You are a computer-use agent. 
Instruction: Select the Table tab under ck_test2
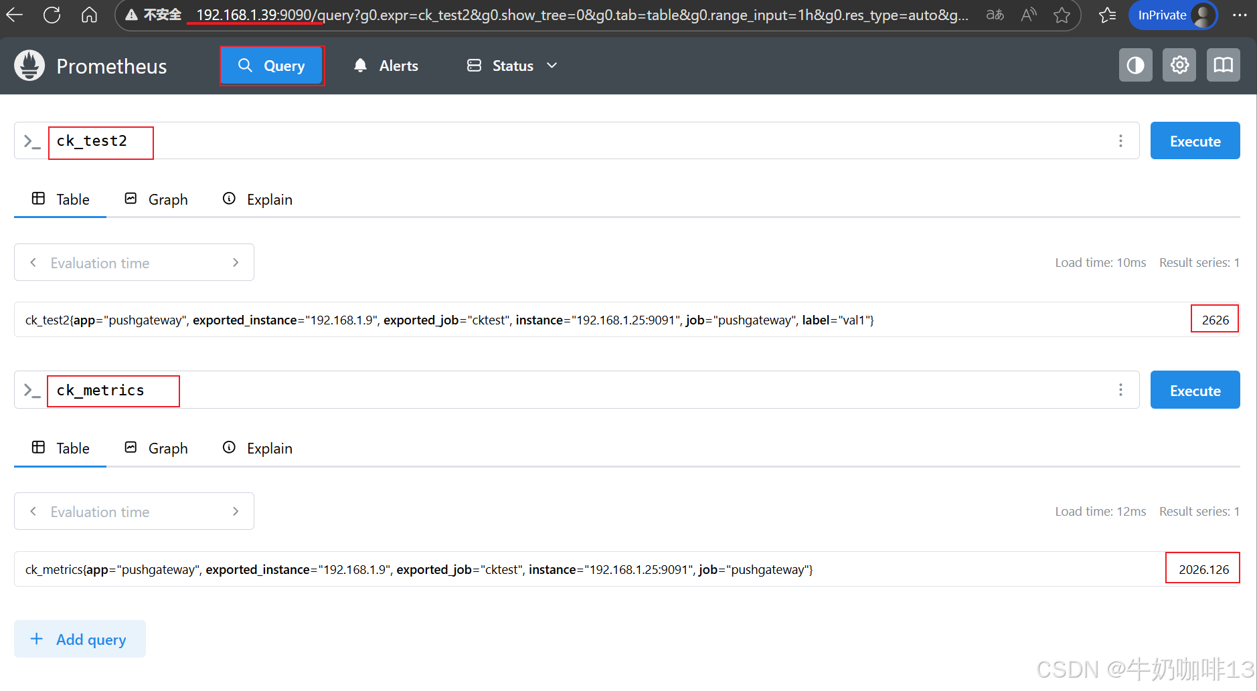pos(60,199)
